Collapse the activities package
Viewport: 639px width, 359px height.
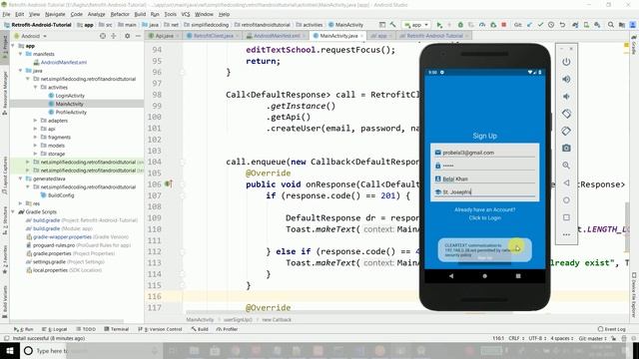[x=35, y=87]
